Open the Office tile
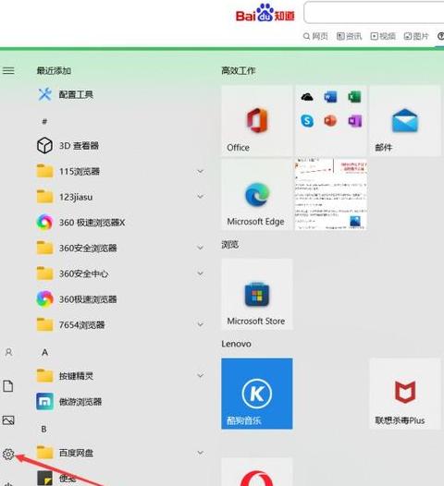This screenshot has height=486, width=444. point(257,120)
